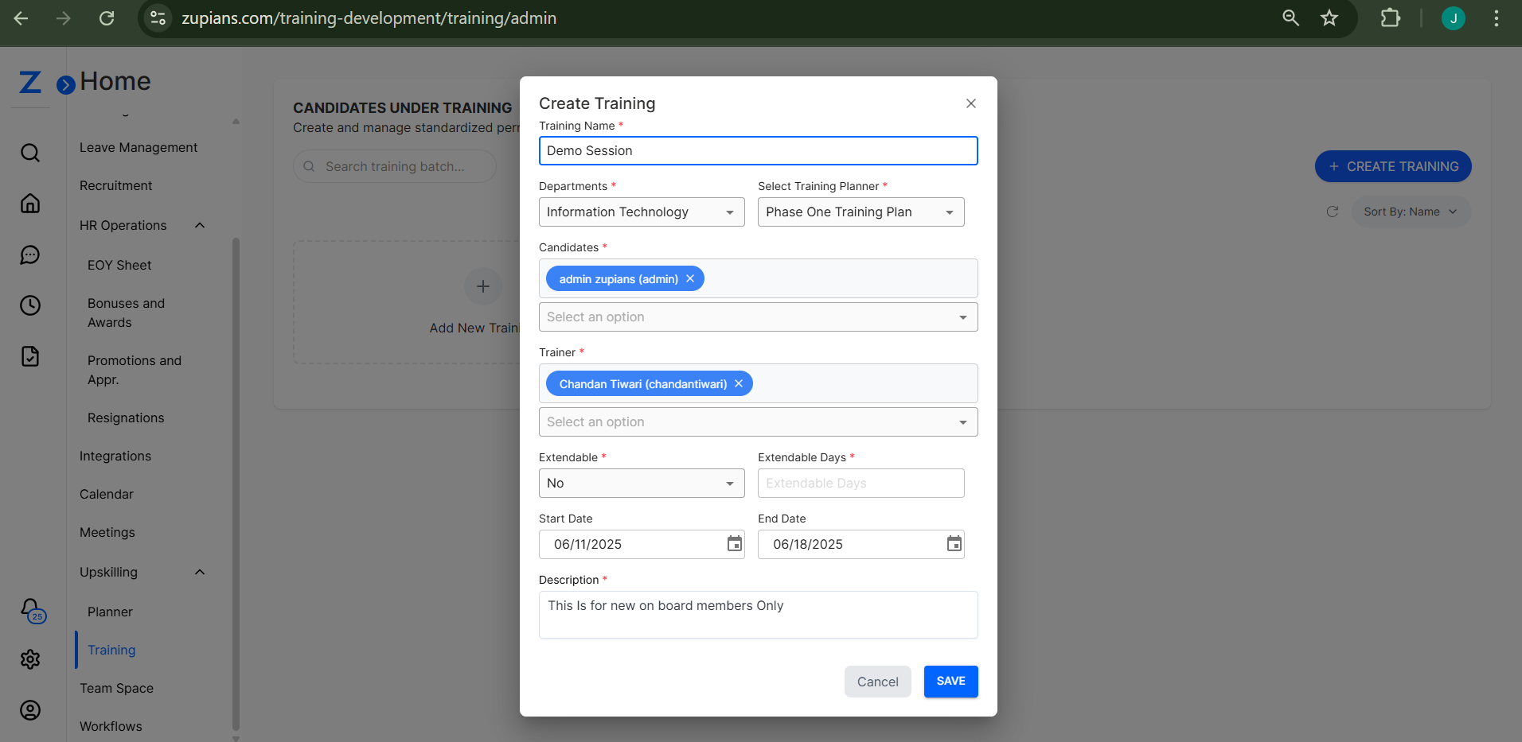Open the Start Date calendar picker
Screen dimensions: 1522x742
pos(733,544)
